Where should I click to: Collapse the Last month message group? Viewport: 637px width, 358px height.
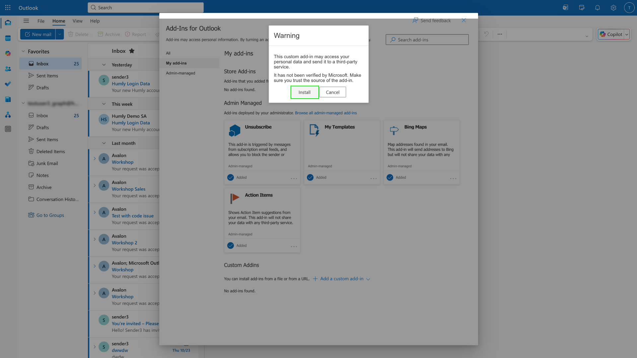click(104, 143)
